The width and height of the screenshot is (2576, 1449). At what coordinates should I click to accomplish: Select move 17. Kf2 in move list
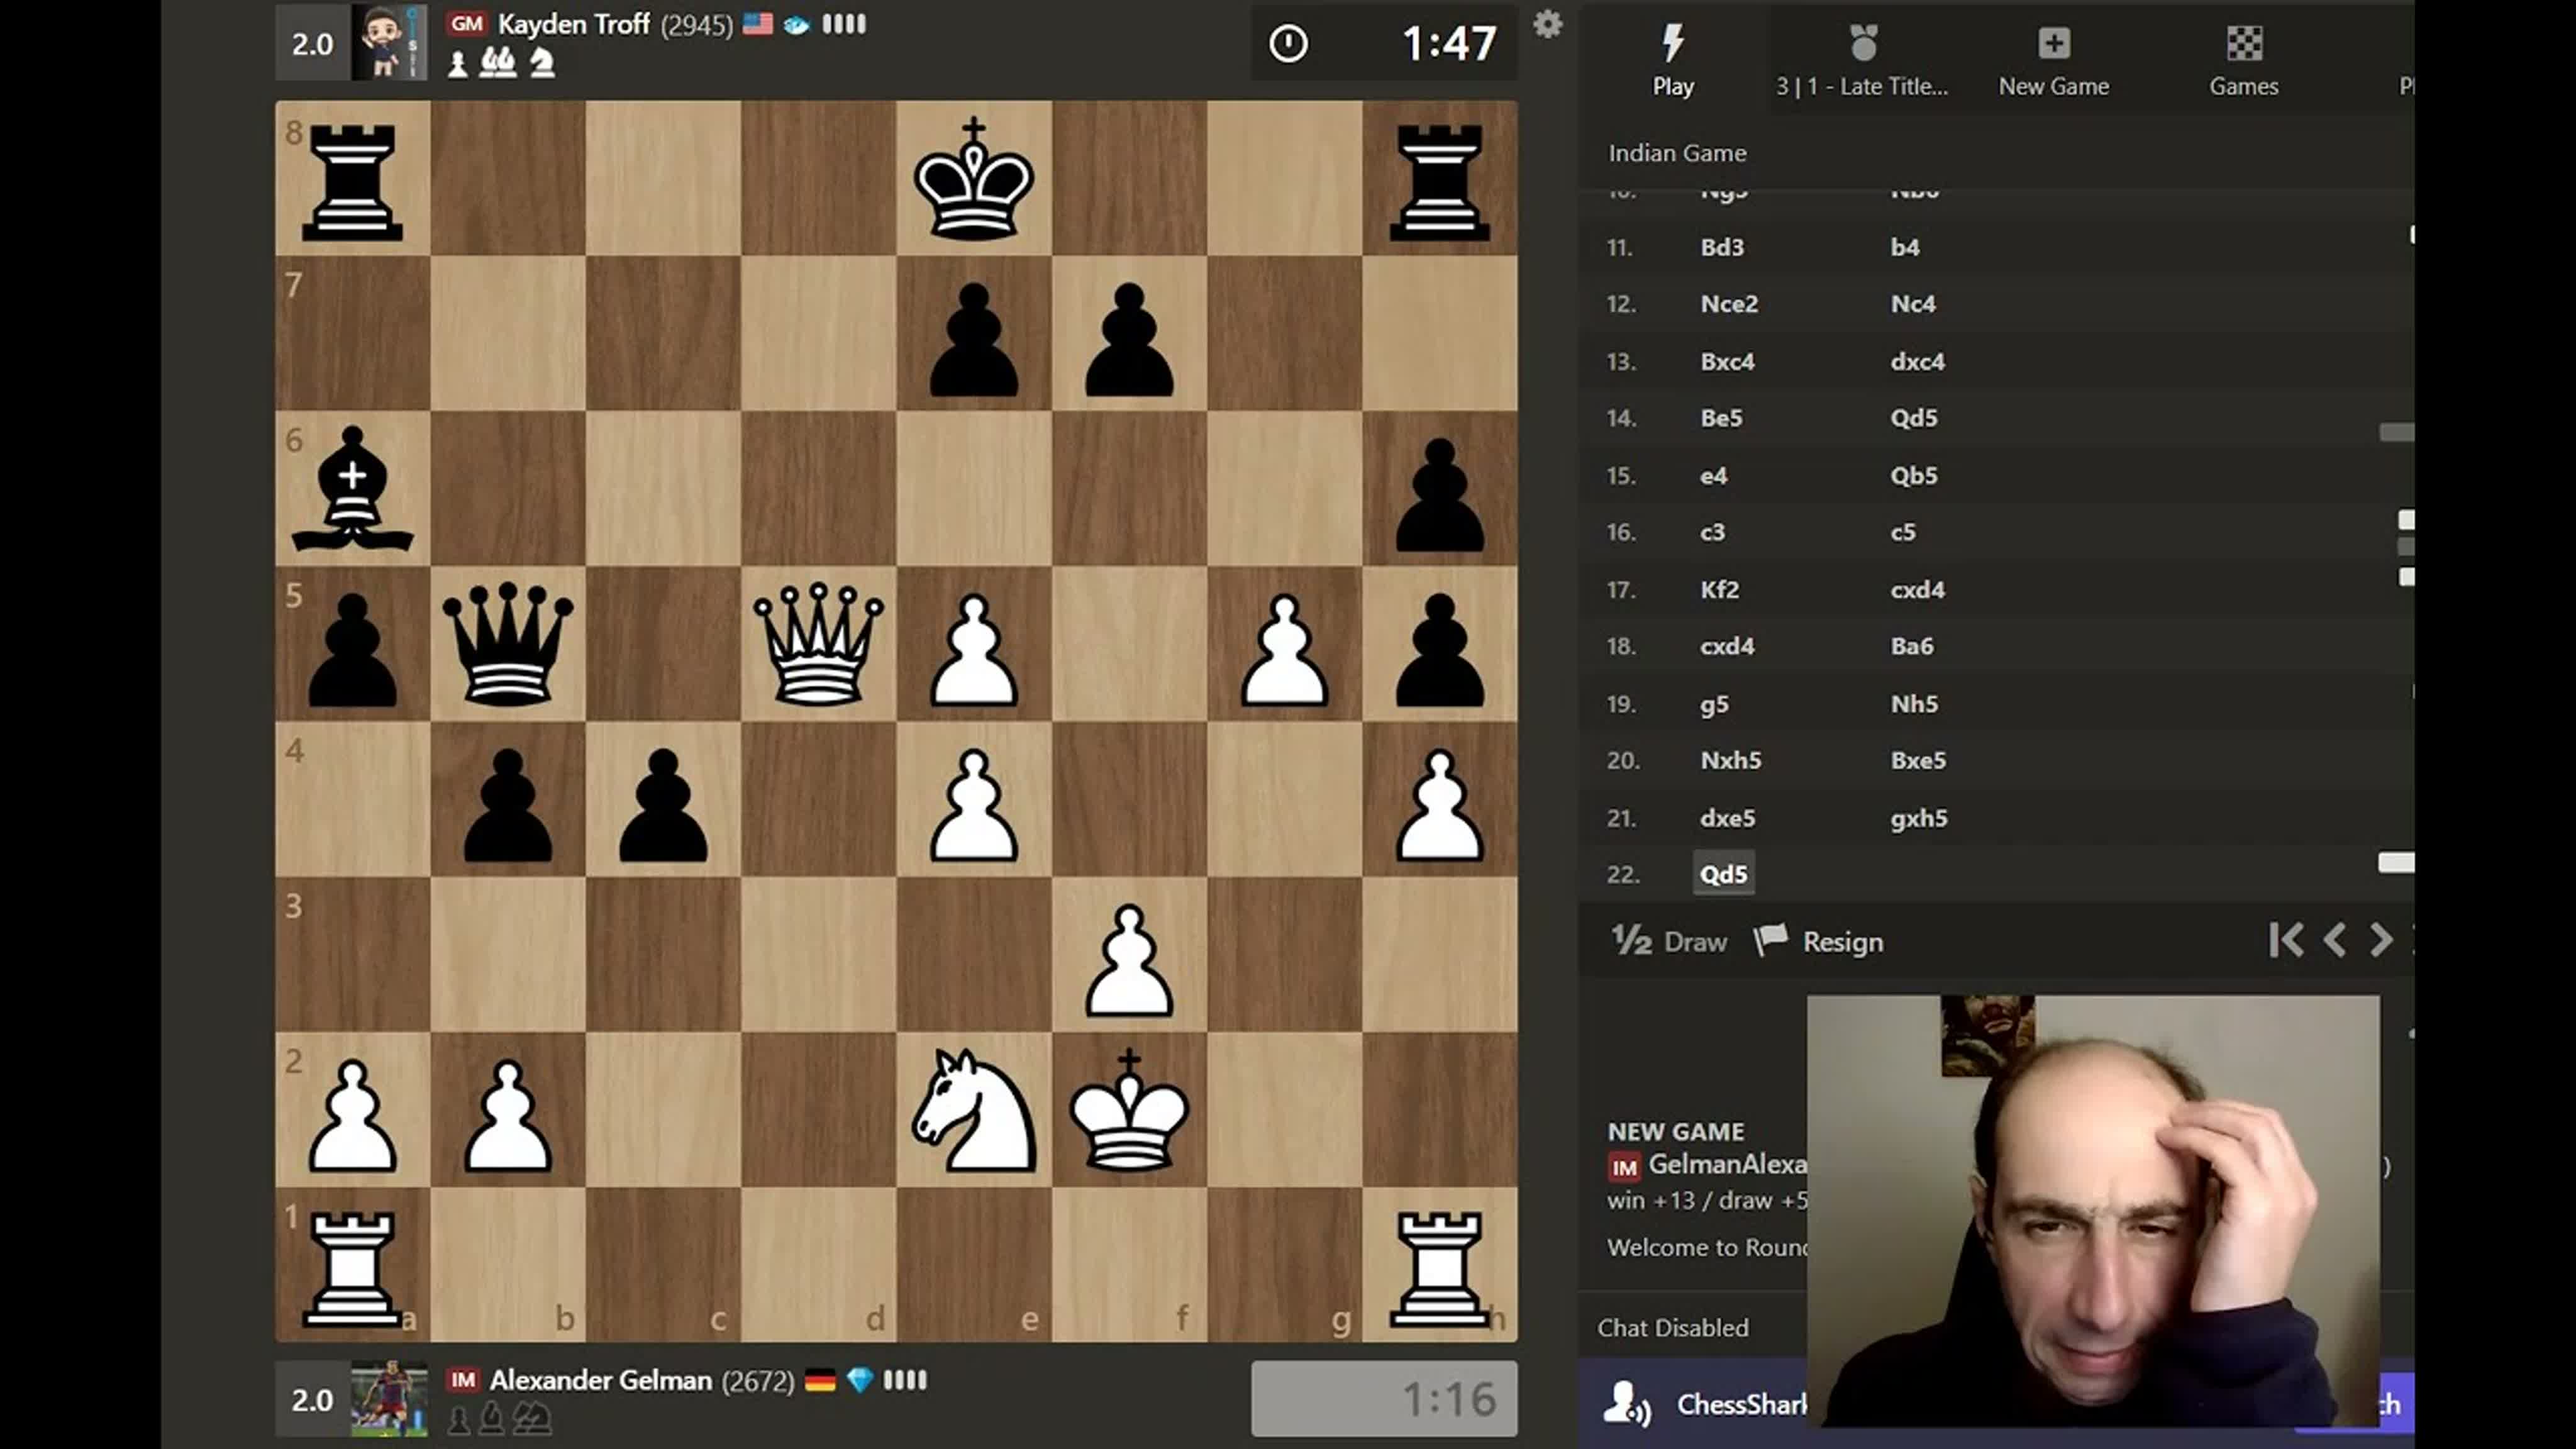(x=1719, y=589)
